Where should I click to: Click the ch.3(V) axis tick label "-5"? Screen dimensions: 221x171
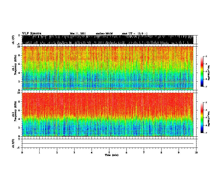tap(19, 148)
